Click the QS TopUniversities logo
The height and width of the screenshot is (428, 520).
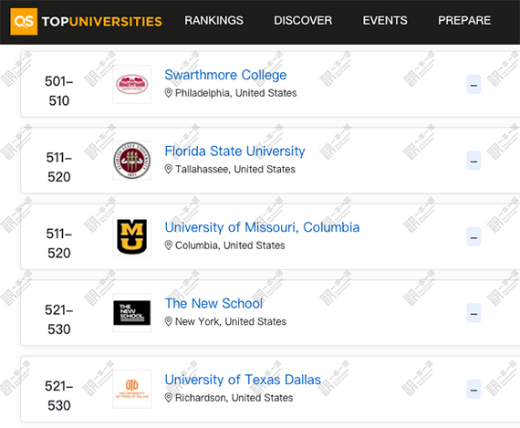pos(87,21)
